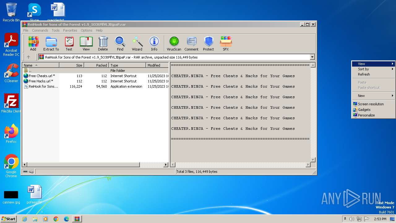The image size is (396, 223).
Task: Launch the Wizard wand tool
Action: (x=137, y=43)
